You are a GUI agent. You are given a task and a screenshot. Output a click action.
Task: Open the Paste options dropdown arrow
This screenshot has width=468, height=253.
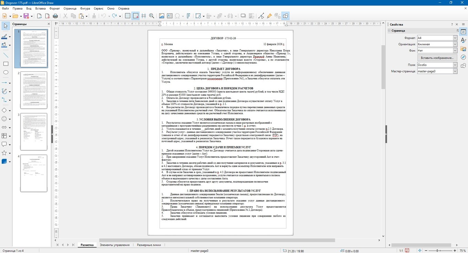(x=87, y=16)
